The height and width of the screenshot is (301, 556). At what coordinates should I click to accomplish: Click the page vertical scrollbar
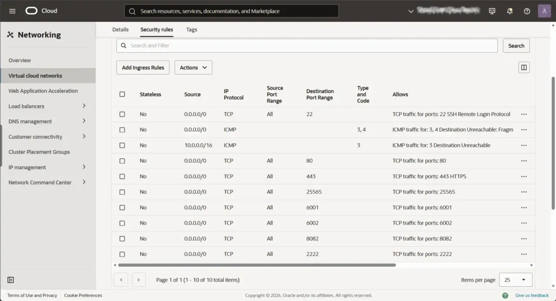[x=553, y=143]
